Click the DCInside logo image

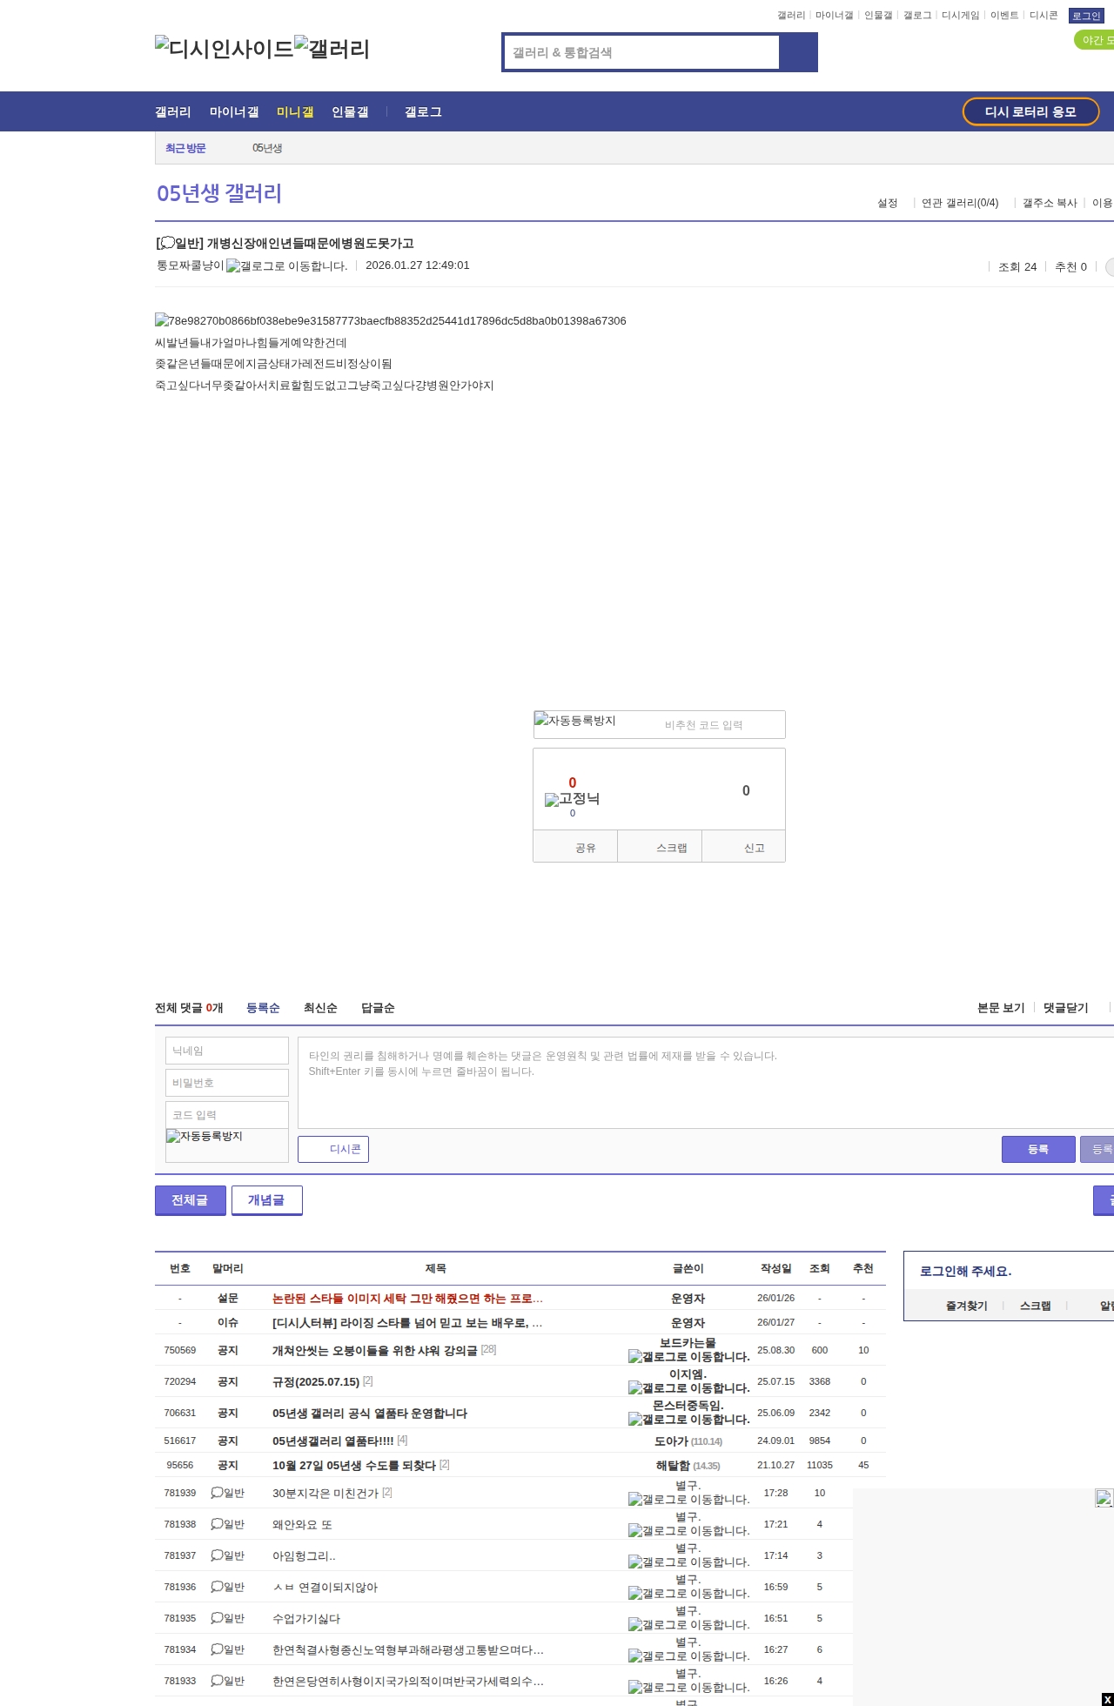point(224,49)
